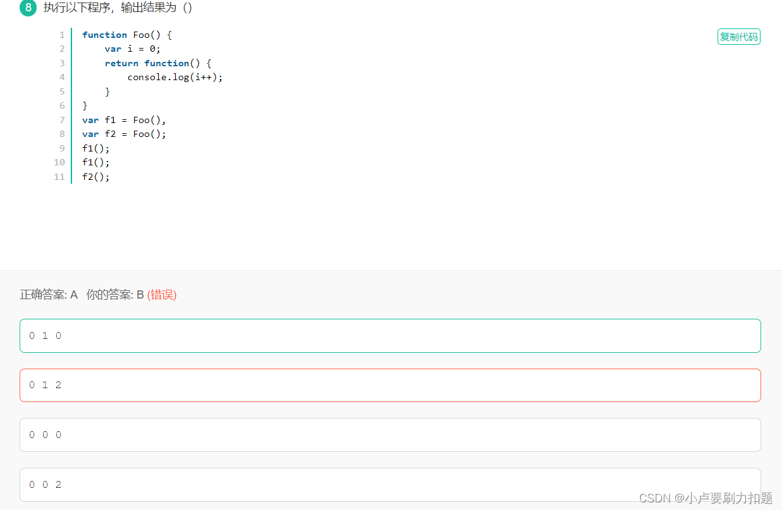Click the "var i = 0;" code line
Viewport: 782px width, 510px height.
click(133, 49)
